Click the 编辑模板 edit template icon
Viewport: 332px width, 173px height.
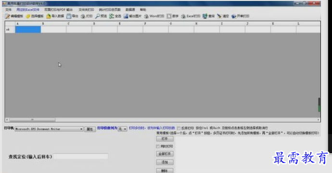pos(7,16)
